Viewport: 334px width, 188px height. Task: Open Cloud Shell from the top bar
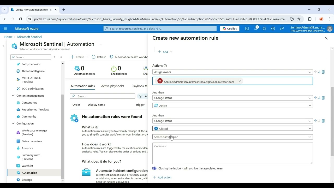(247, 28)
